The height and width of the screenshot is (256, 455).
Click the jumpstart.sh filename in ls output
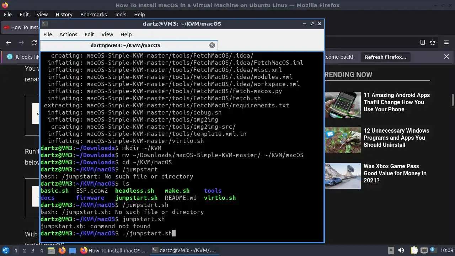point(136,198)
